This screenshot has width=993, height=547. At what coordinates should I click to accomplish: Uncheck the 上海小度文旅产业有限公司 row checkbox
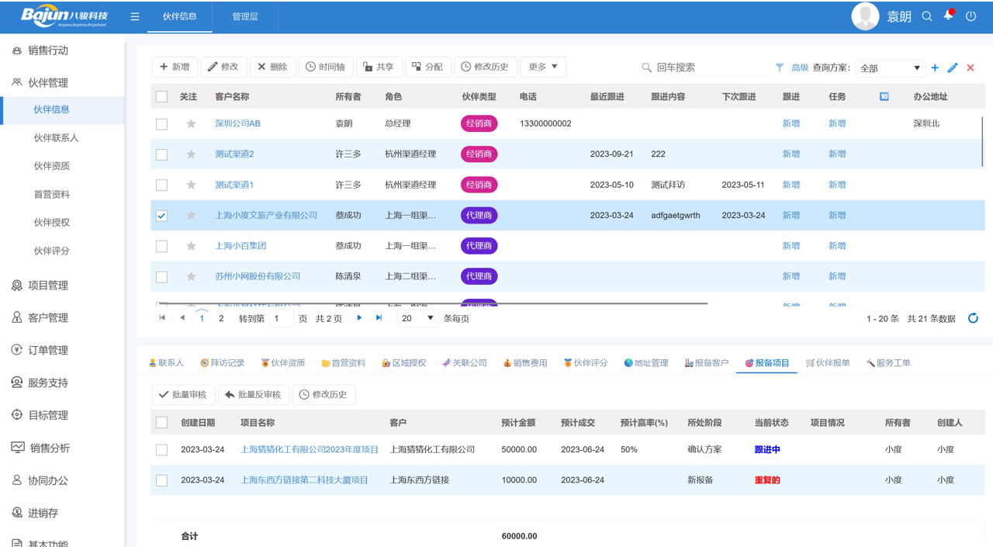(x=161, y=215)
